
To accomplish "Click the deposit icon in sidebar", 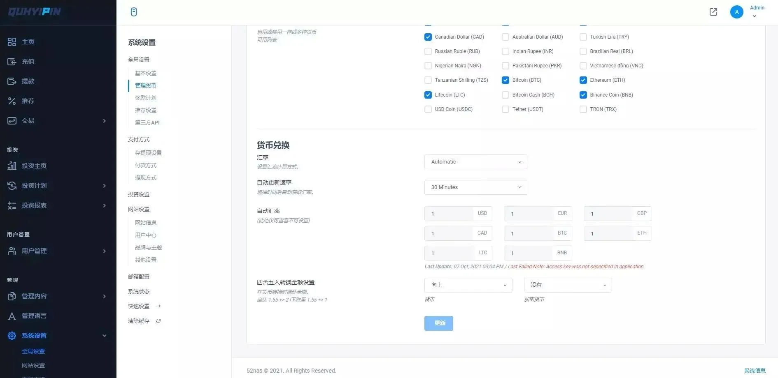I will click(12, 62).
